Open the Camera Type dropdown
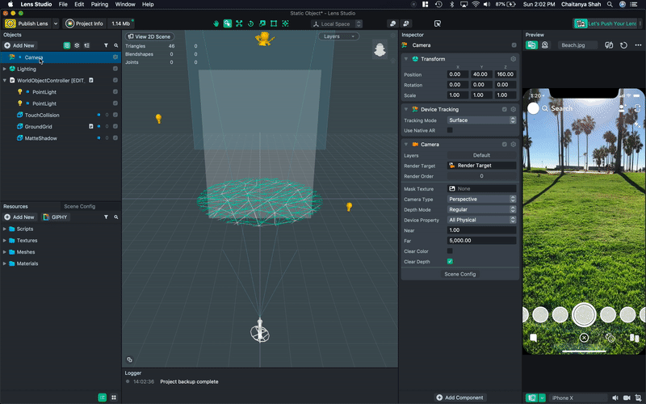 point(481,199)
